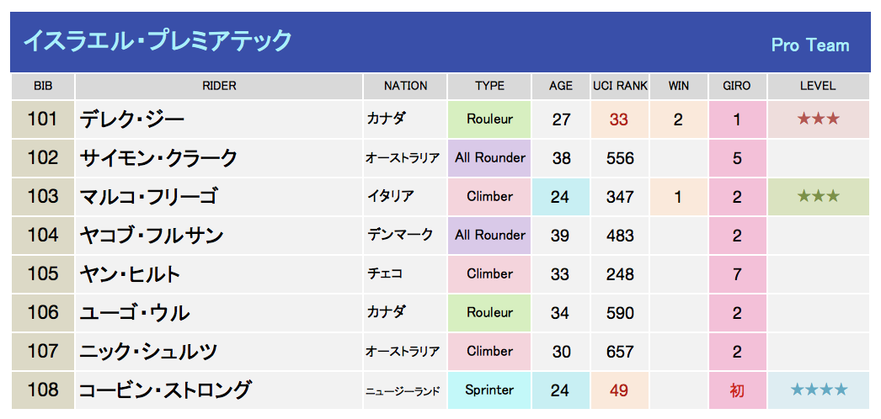The width and height of the screenshot is (881, 419).
Task: Click the blue four-star level for bib 108
Action: 818,390
